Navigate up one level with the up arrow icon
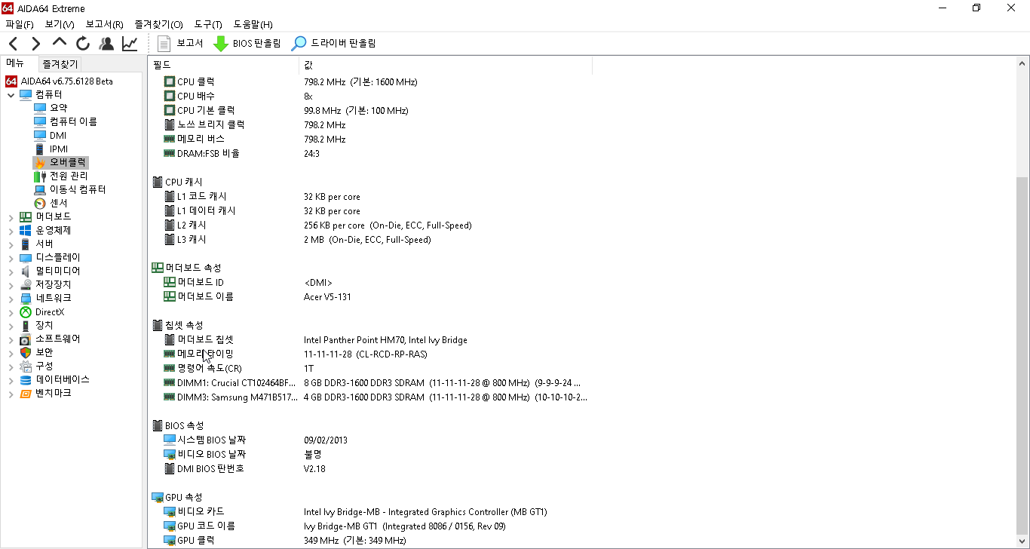 (x=60, y=43)
